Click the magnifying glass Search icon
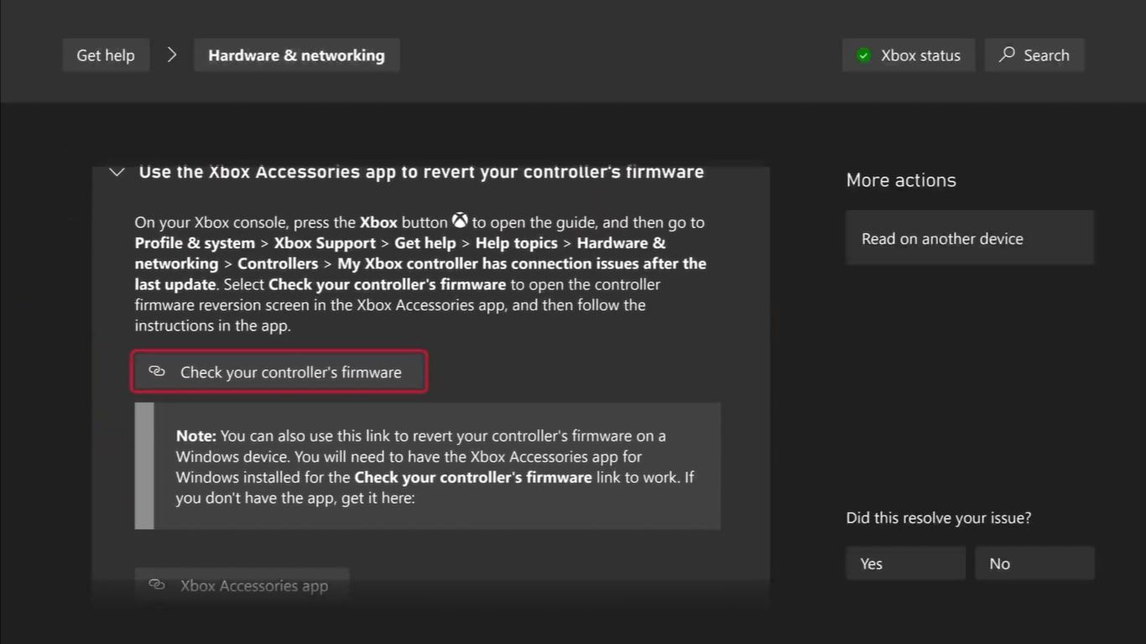 [x=1007, y=55]
